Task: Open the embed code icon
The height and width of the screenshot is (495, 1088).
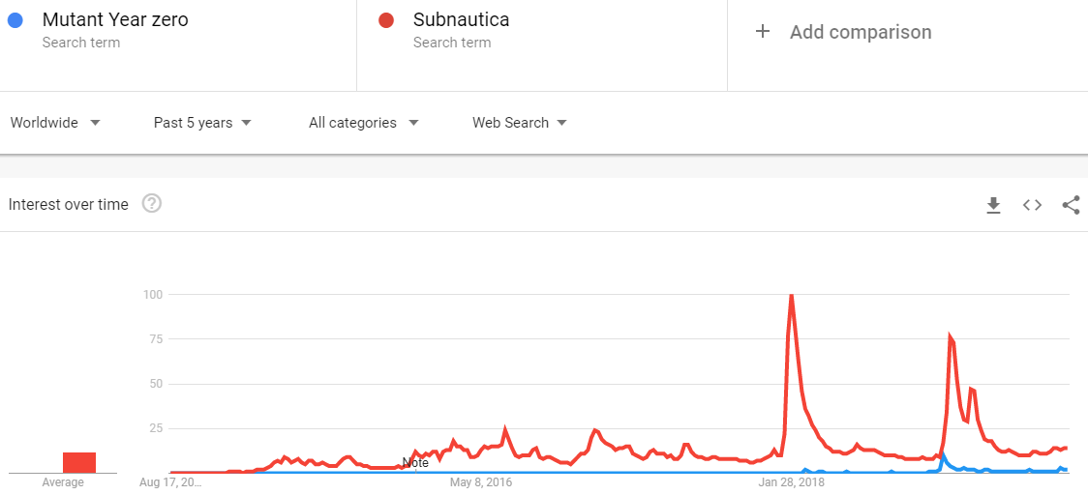Action: tap(1033, 205)
